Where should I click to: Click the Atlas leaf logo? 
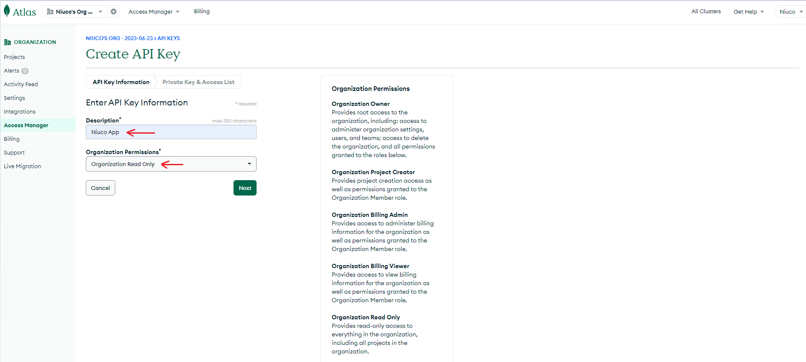(7, 11)
